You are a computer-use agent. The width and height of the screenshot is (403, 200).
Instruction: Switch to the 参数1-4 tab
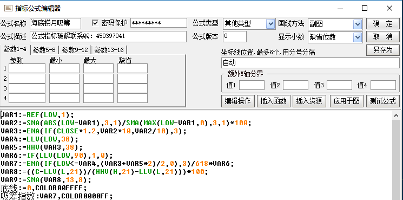point(15,49)
